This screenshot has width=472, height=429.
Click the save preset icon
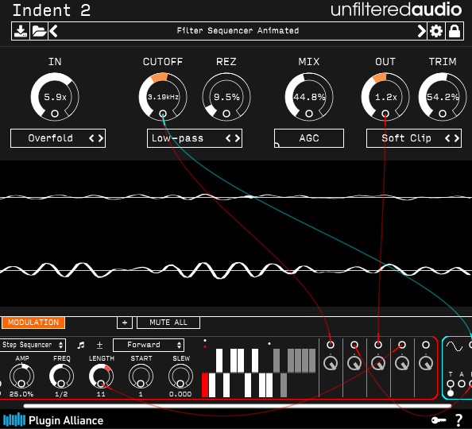point(21,31)
